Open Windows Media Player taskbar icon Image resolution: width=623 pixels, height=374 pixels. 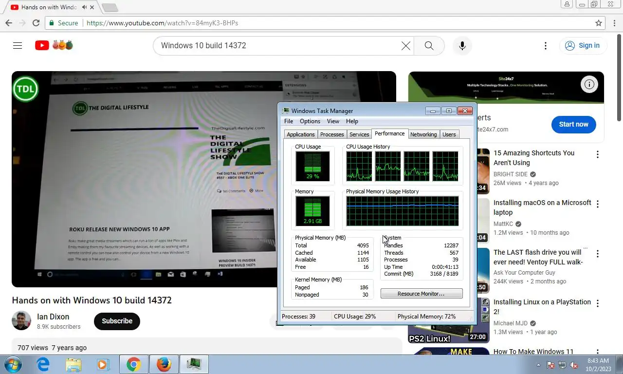coord(103,364)
